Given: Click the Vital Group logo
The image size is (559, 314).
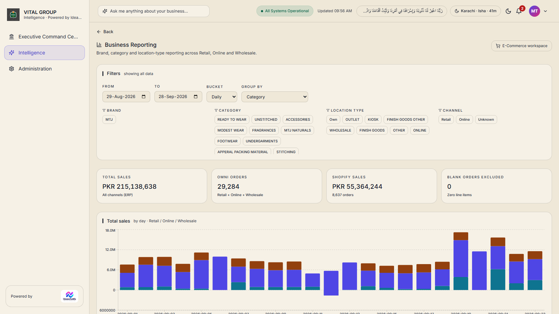Looking at the screenshot, I should click(13, 15).
